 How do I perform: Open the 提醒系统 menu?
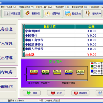point(26,7)
